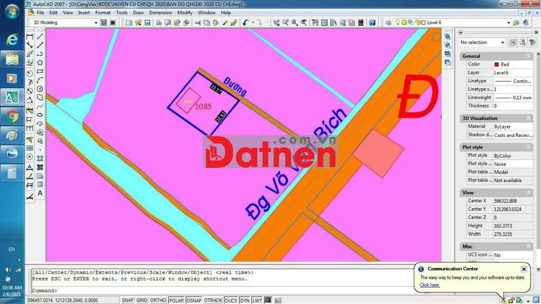This screenshot has height=304, width=541.
Task: Toggle GRID display in status bar
Action: tap(142, 300)
